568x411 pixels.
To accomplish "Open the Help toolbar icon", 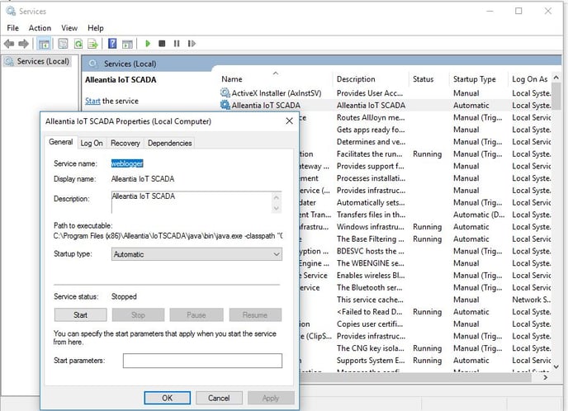I will coord(112,44).
